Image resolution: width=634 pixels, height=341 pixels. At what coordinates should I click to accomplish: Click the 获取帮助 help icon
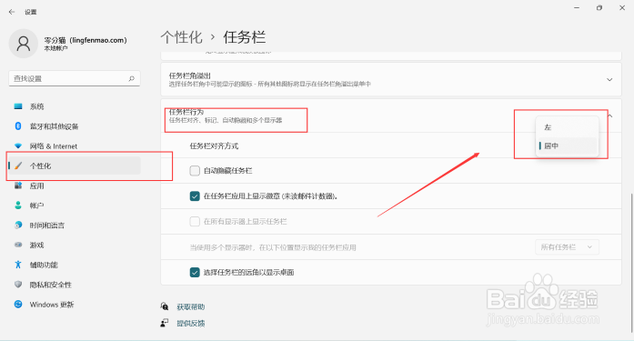165,306
